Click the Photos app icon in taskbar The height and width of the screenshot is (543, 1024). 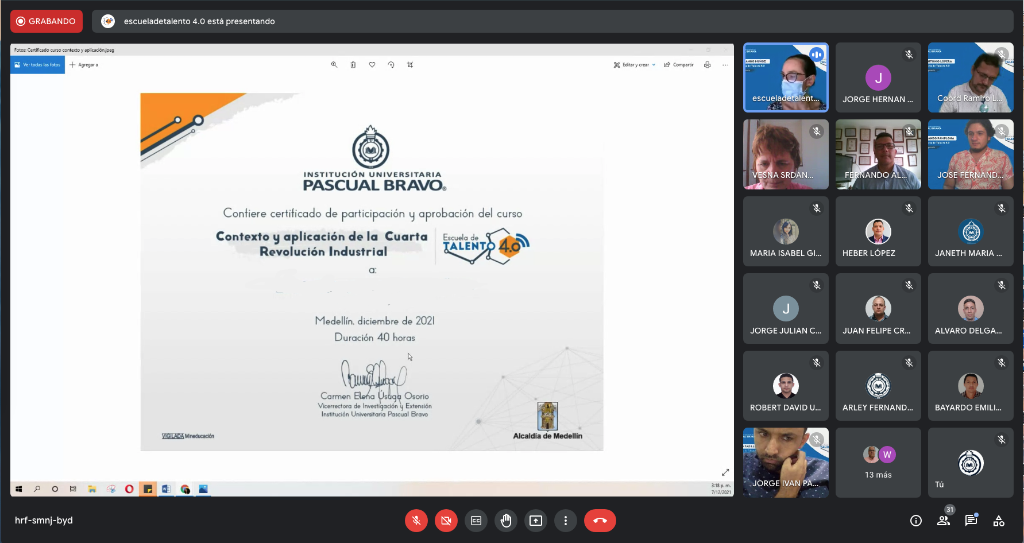pos(203,489)
